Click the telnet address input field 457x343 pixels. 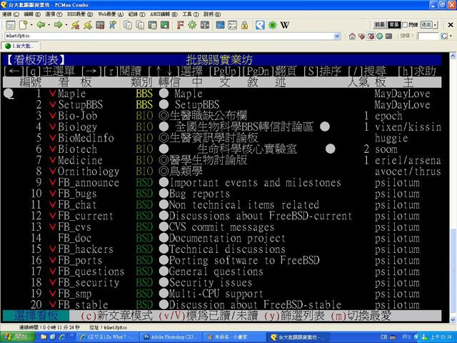click(x=169, y=36)
